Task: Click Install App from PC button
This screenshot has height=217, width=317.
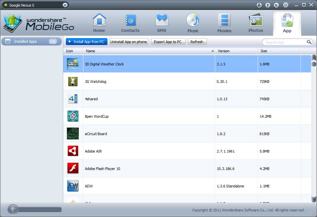Action: pyautogui.click(x=87, y=42)
